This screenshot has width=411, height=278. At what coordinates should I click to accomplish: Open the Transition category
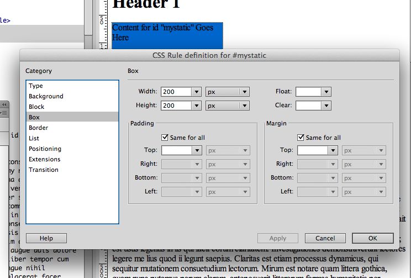43,170
